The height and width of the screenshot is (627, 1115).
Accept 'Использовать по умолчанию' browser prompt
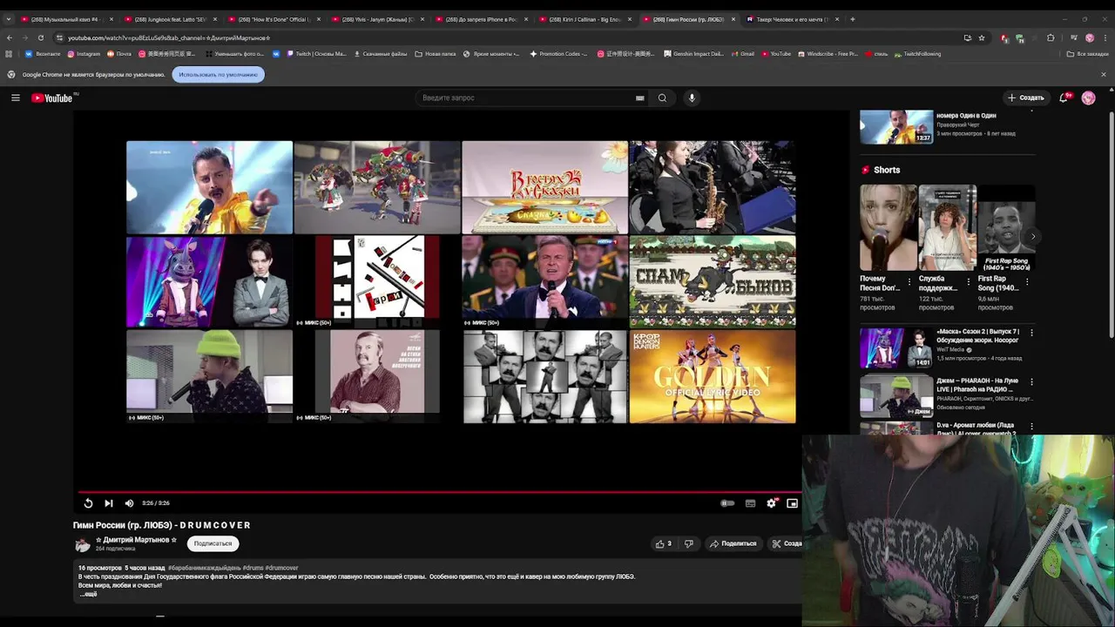[x=218, y=75]
